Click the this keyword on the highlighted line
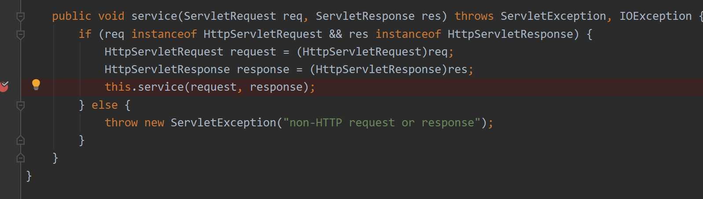The width and height of the screenshot is (703, 199). [x=118, y=87]
